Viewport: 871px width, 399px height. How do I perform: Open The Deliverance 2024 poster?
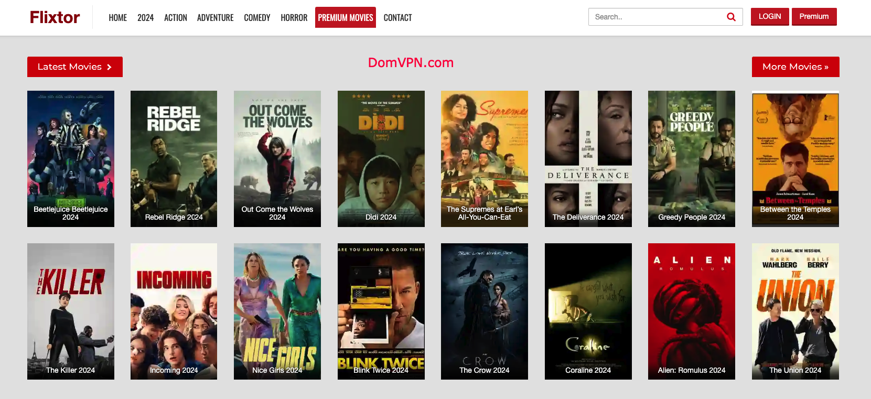(x=588, y=159)
